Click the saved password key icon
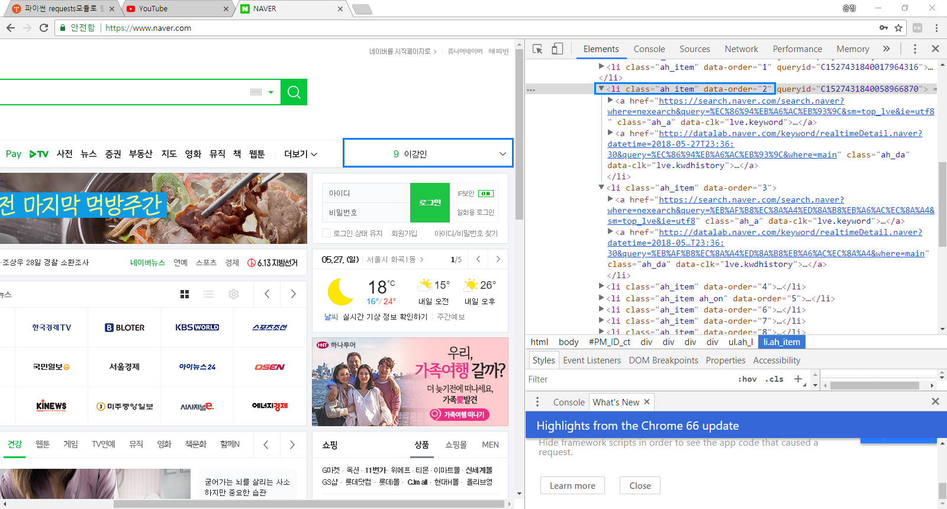Image resolution: width=947 pixels, height=509 pixels. [883, 28]
